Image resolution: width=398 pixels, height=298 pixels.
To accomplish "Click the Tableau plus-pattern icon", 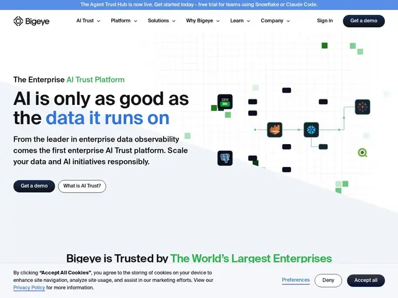I will [x=363, y=107].
